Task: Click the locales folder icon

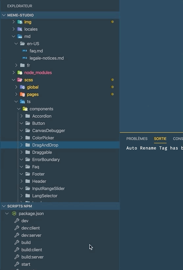Action: pyautogui.click(x=20, y=29)
